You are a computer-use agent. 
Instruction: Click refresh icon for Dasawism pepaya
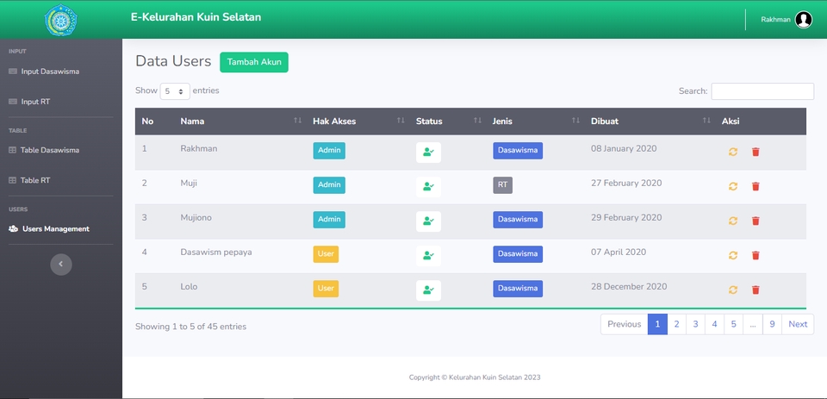point(732,255)
